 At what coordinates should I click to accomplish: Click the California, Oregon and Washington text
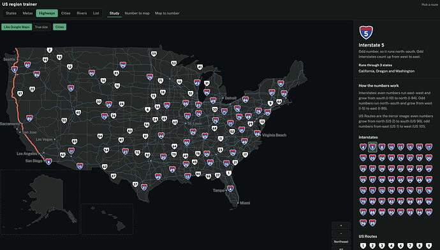point(386,71)
